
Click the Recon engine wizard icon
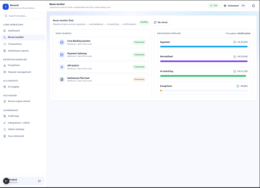[x=5, y=101]
